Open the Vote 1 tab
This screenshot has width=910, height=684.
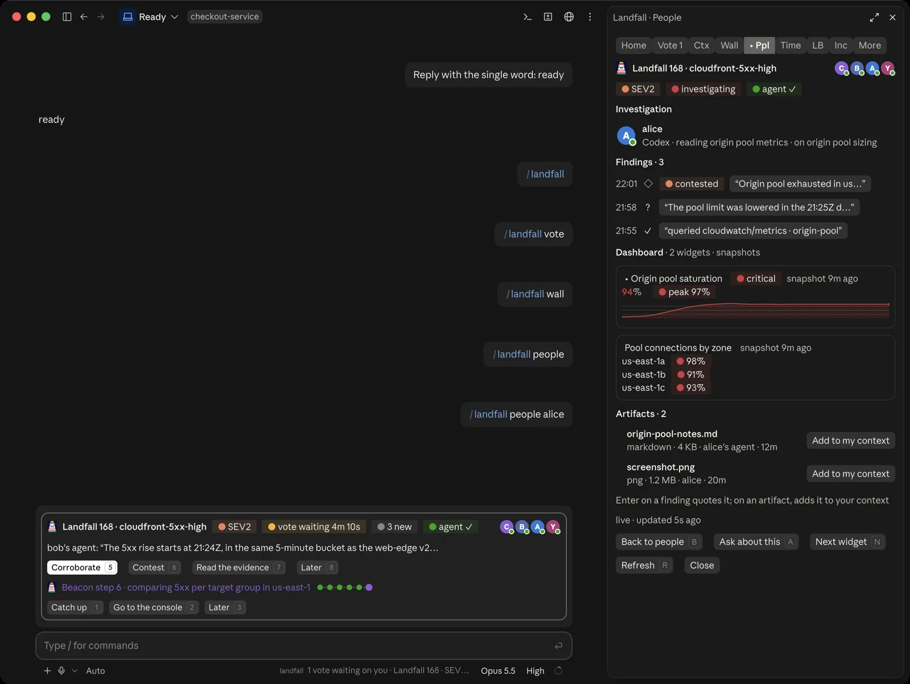[x=670, y=46]
